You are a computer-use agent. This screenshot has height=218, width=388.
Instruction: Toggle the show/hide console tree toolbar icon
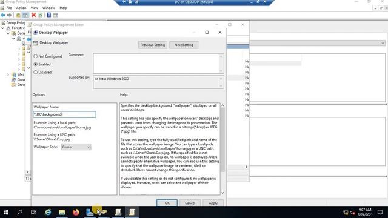pos(25,15)
